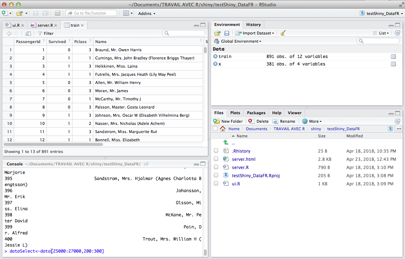Sort by the Pclass column header
The height and width of the screenshot is (259, 405).
coord(83,41)
